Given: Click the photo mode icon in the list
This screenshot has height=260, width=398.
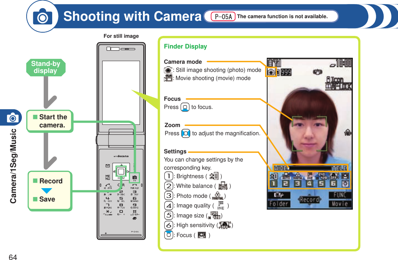Looking at the screenshot, I should [218, 196].
